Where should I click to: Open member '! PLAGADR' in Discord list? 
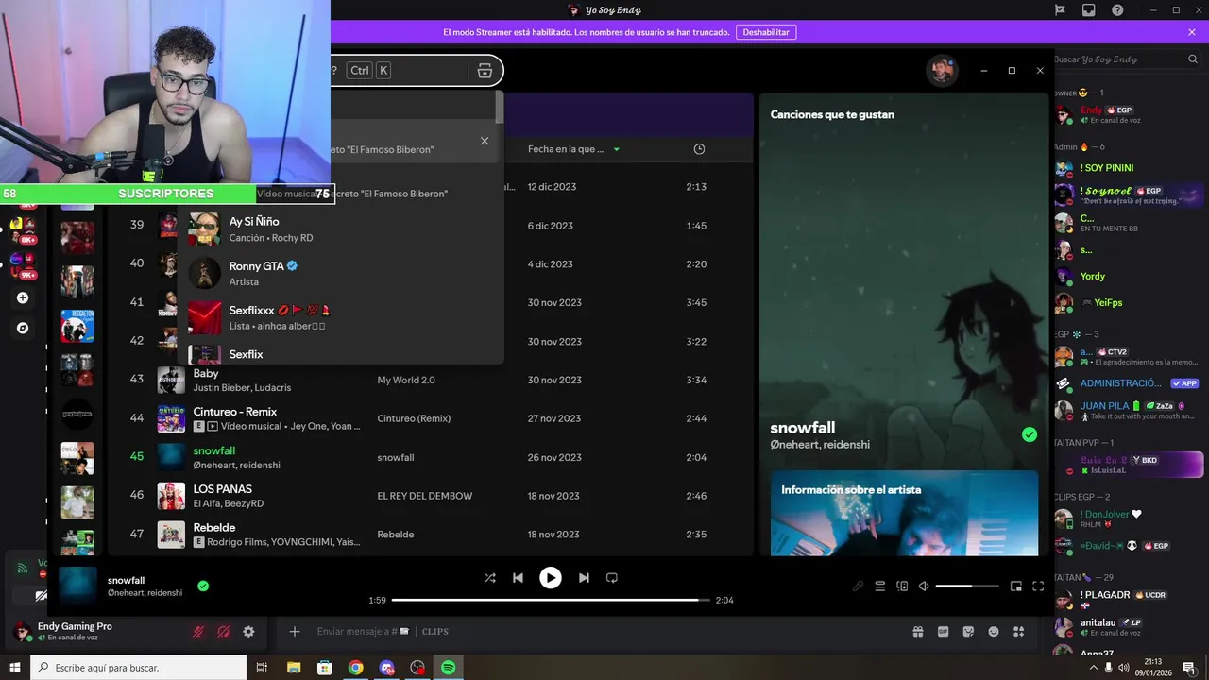pyautogui.click(x=1129, y=600)
